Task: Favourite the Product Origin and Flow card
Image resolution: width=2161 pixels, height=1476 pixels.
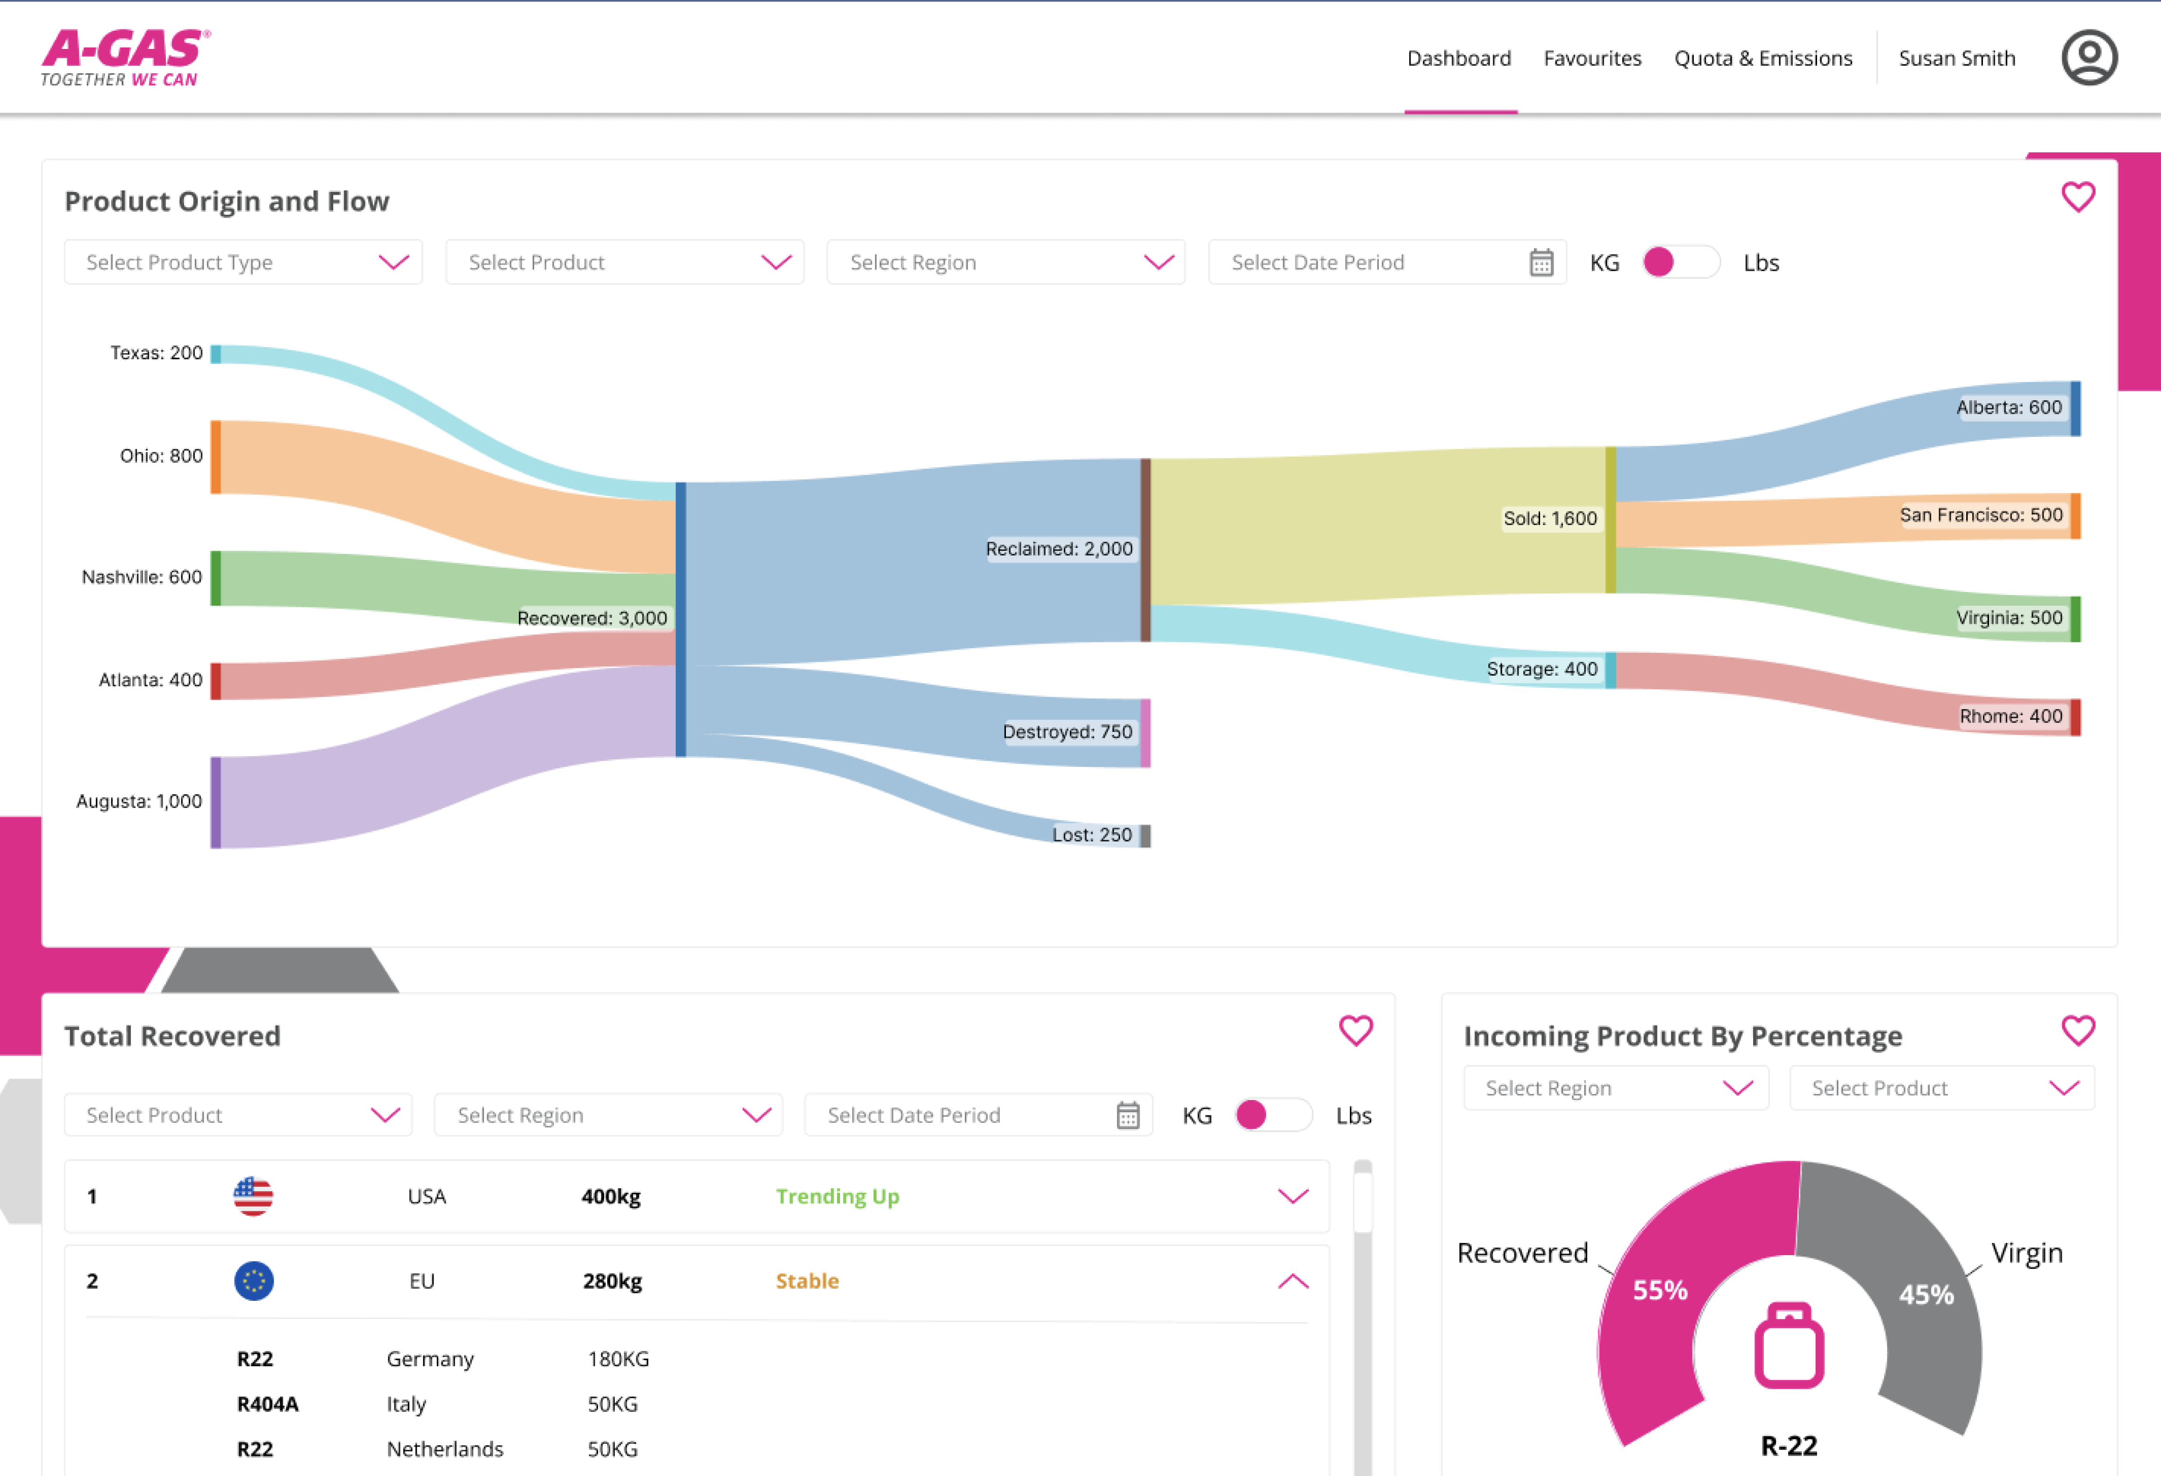Action: pyautogui.click(x=2077, y=197)
